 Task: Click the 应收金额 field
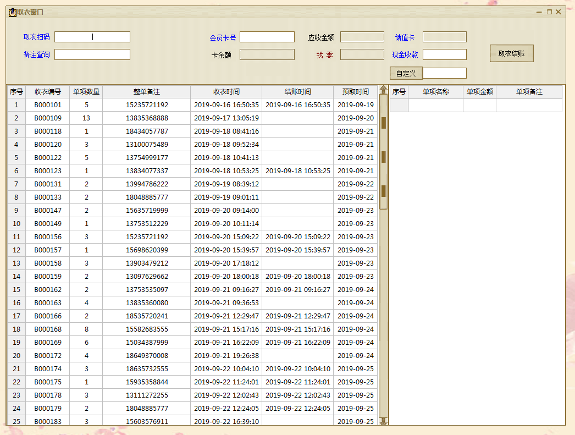362,37
